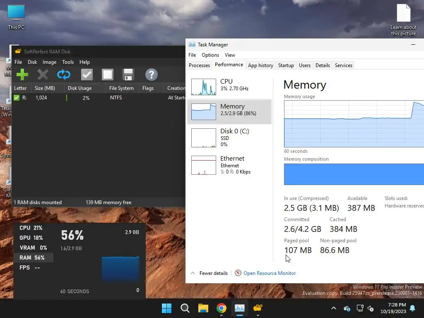Click SoftPerfect RAM Disk taskbar icon
This screenshot has width=424, height=318.
click(258, 308)
